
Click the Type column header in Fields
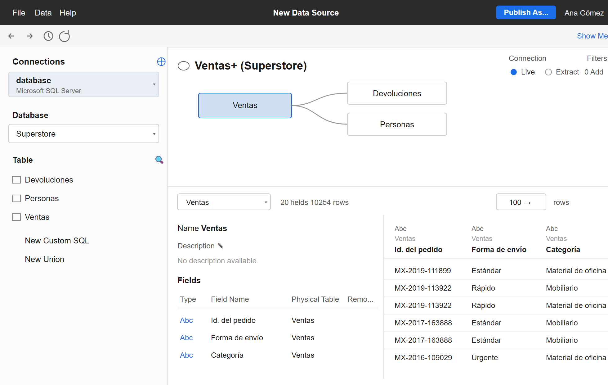tap(188, 299)
